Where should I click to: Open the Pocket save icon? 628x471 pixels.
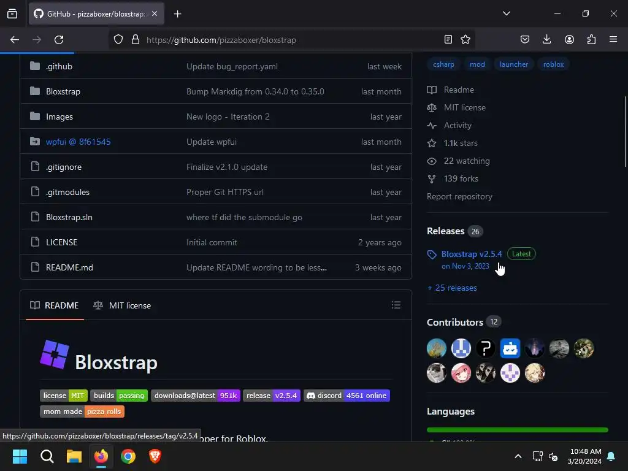(525, 39)
